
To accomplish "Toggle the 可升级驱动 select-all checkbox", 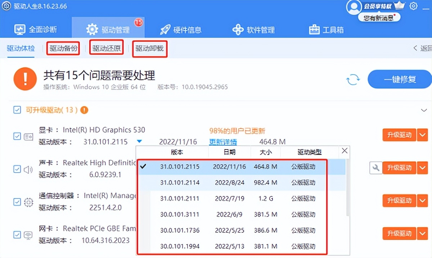I will (x=17, y=110).
